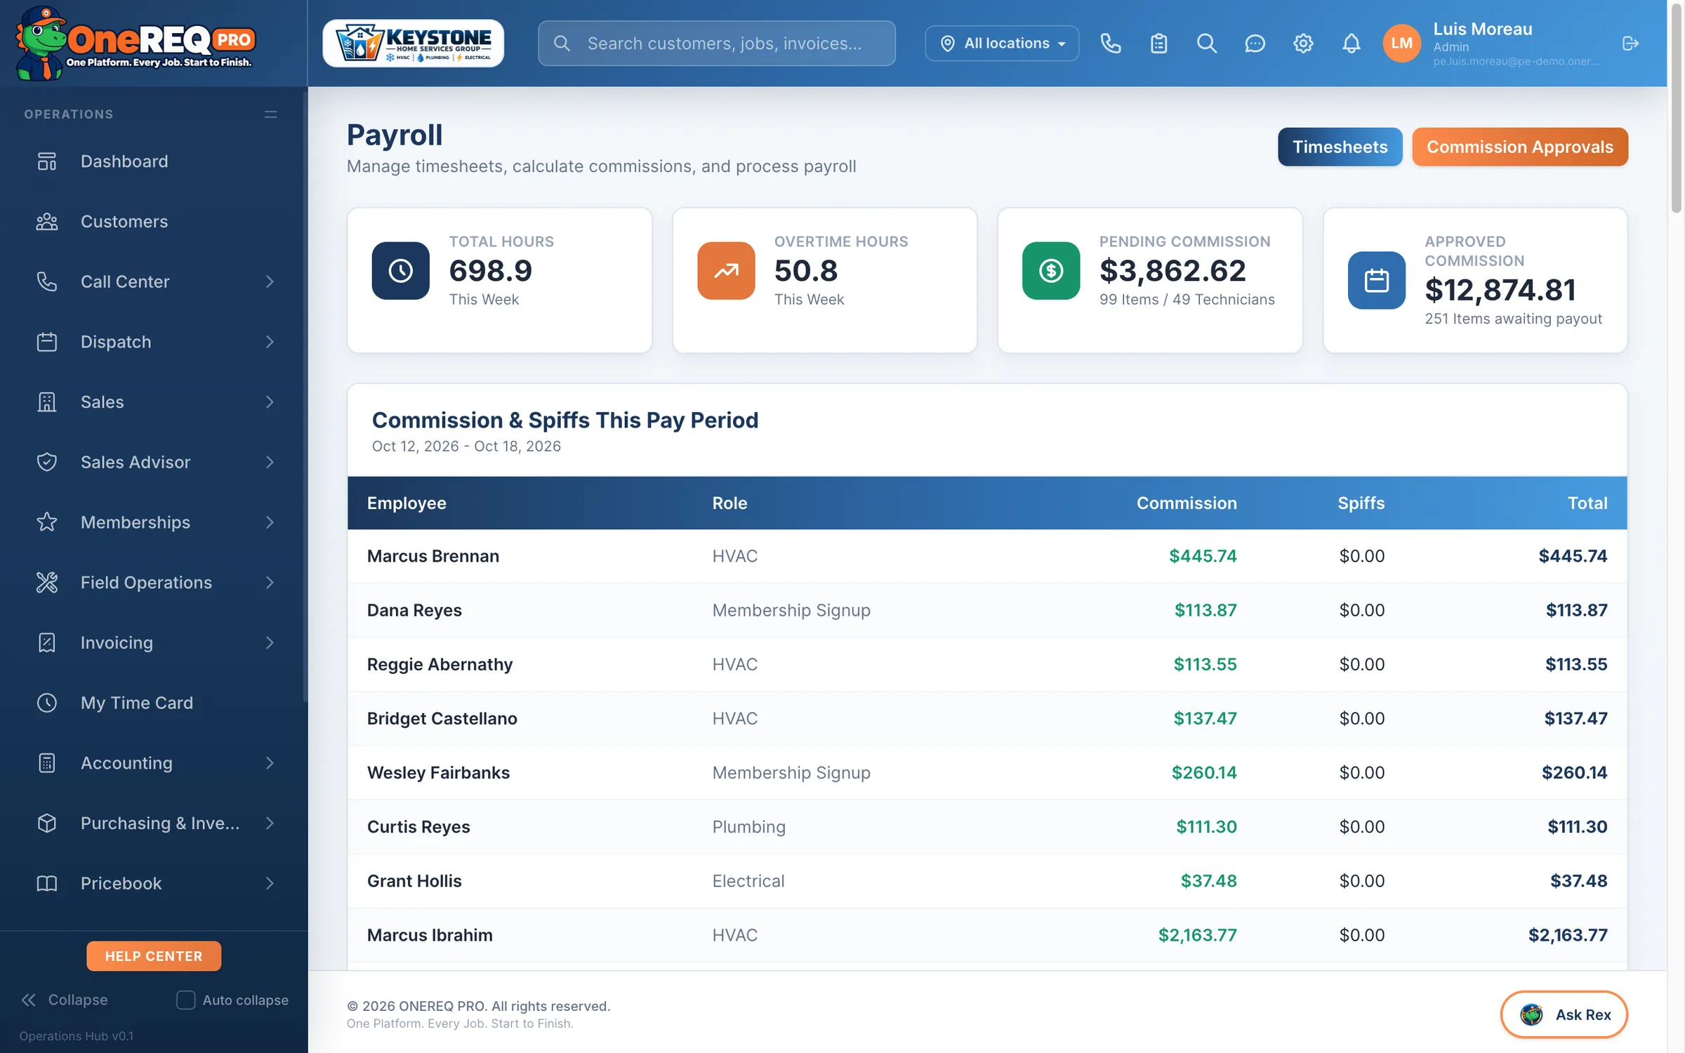
Task: Click the Overtime Hours trend icon
Action: 726,271
